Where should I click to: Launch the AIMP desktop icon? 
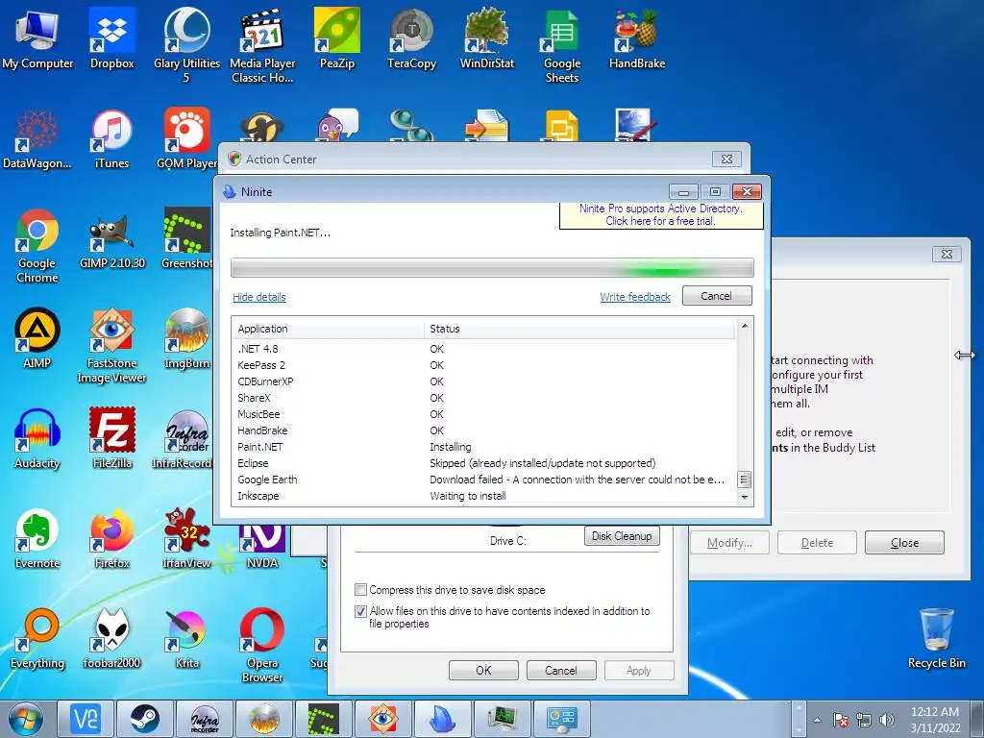tap(37, 338)
